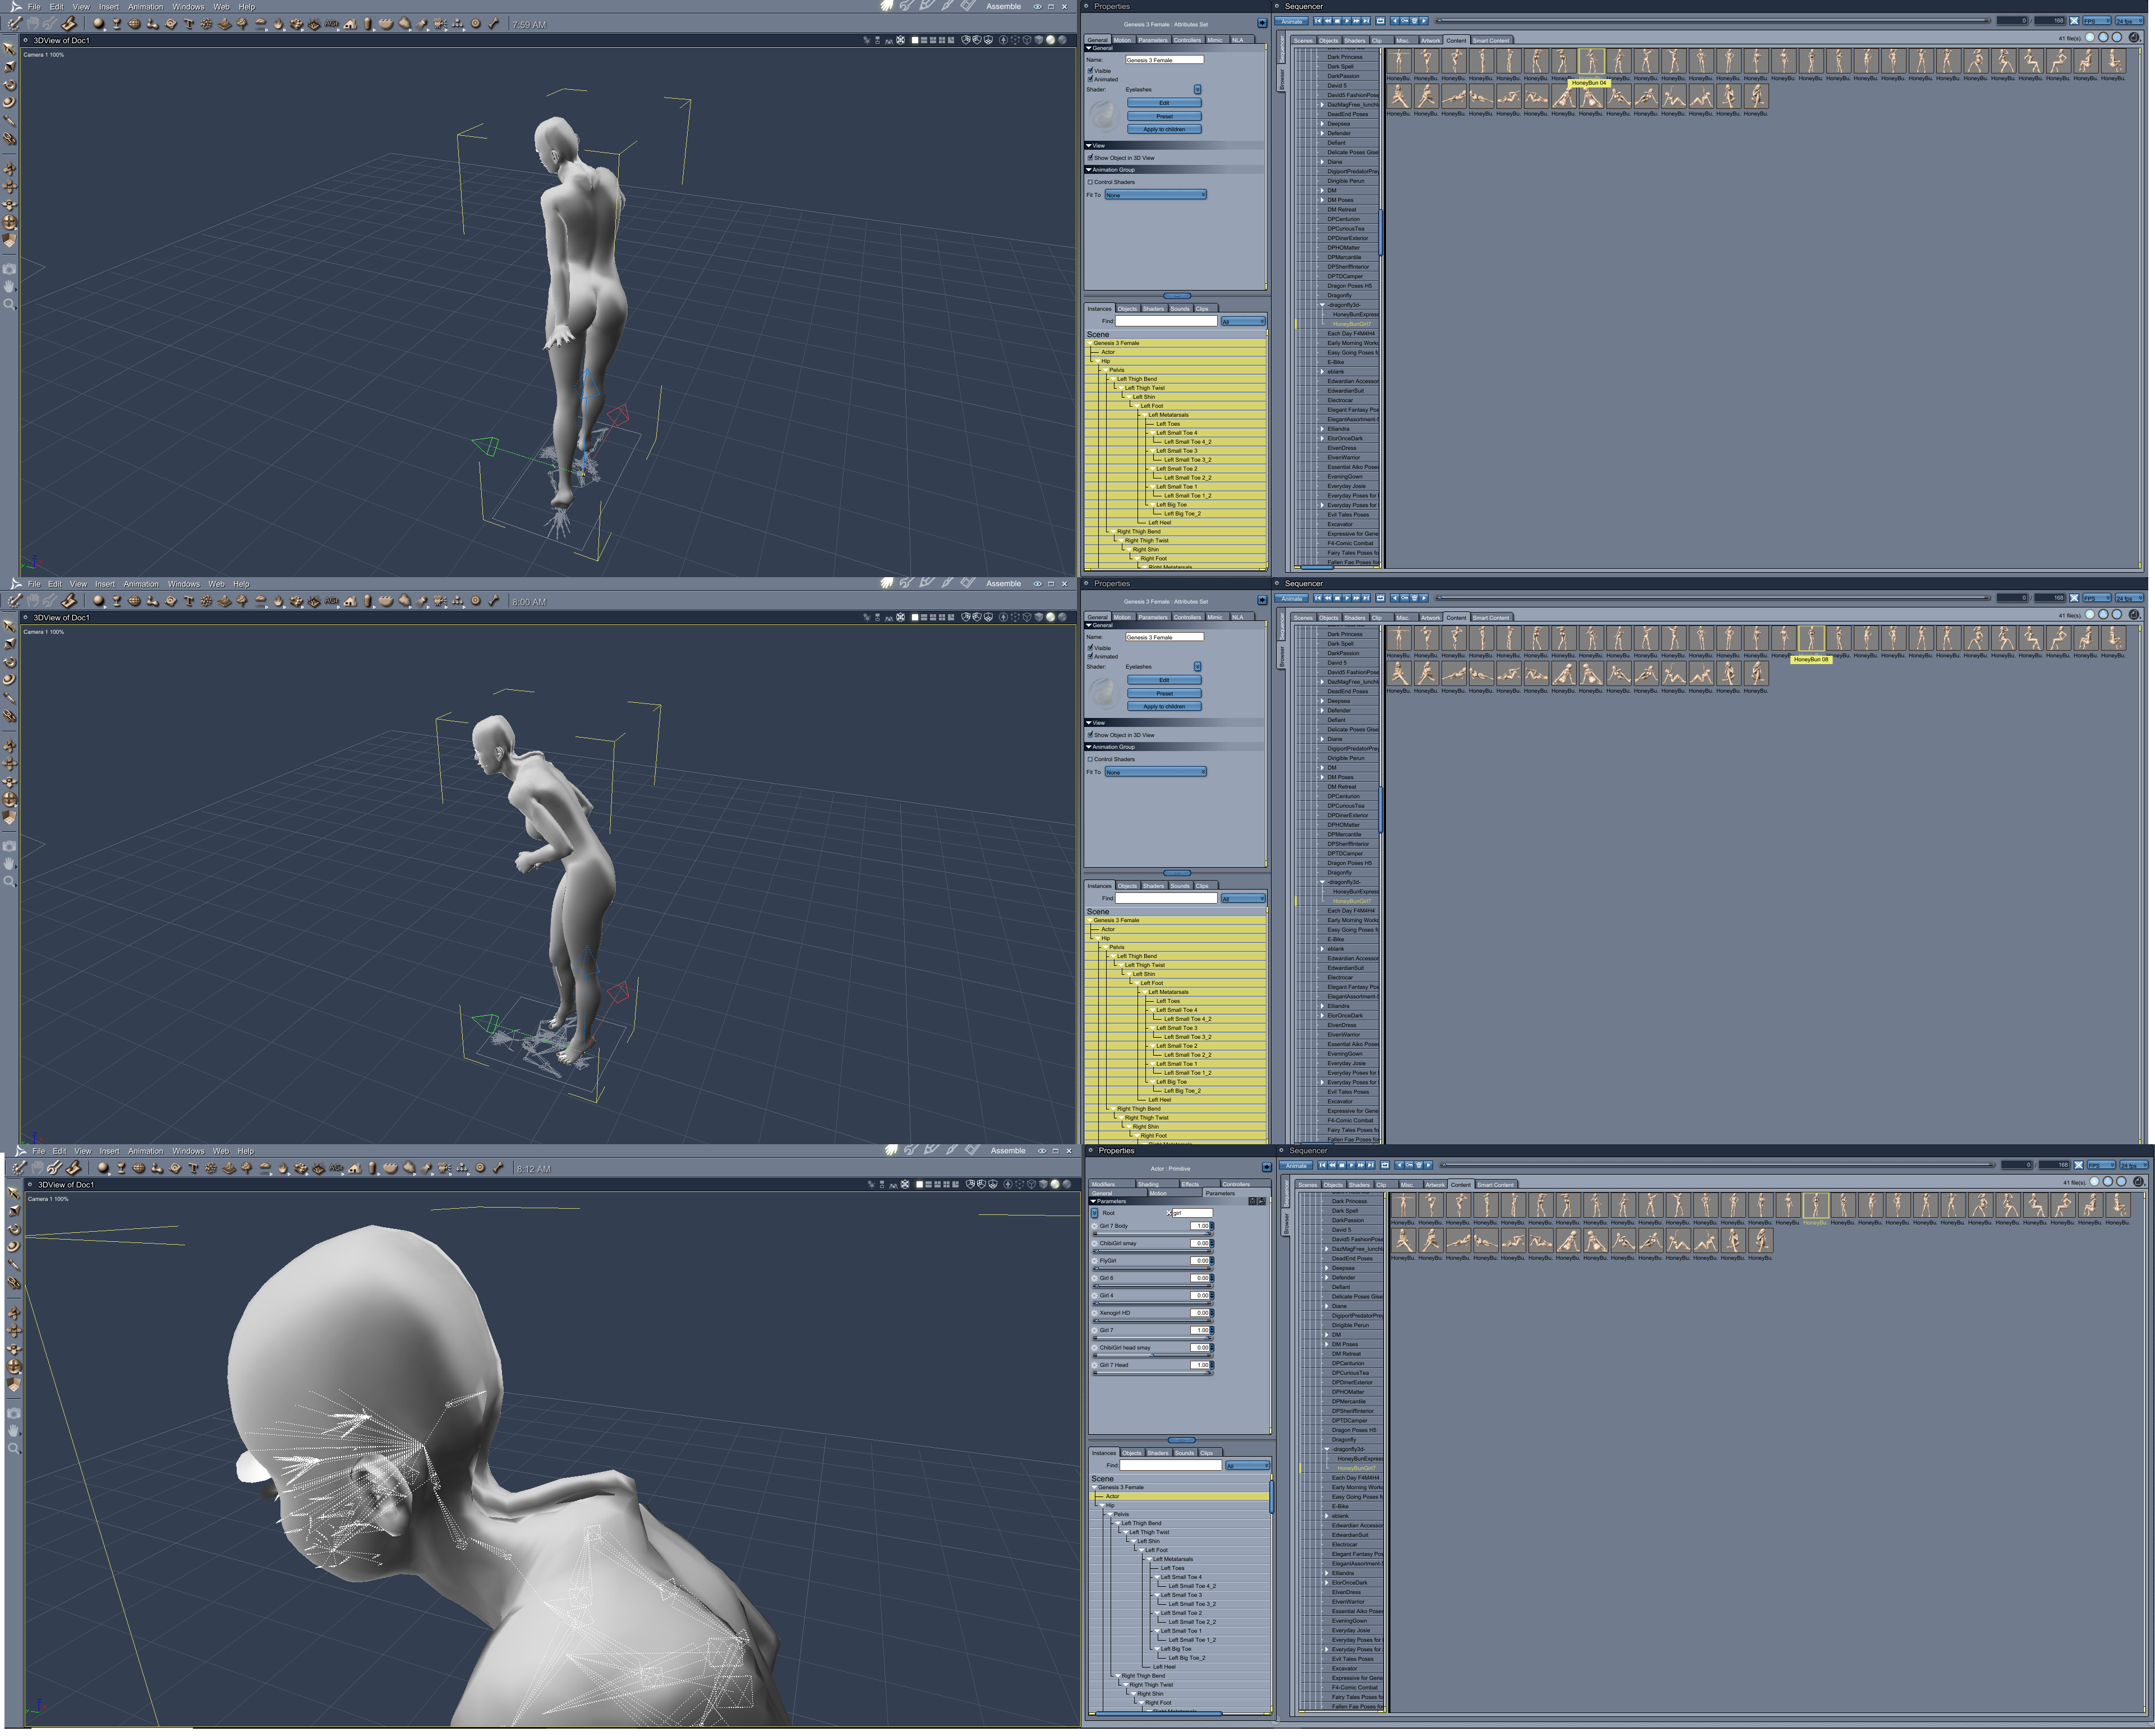Select the Text tool in middle window toolbar
Image resolution: width=2155 pixels, height=1736 pixels.
(188, 601)
